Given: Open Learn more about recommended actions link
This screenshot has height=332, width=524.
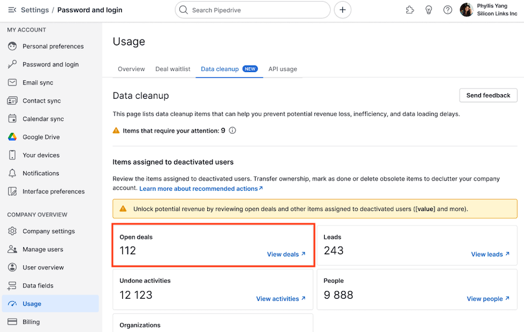Looking at the screenshot, I should [201, 189].
